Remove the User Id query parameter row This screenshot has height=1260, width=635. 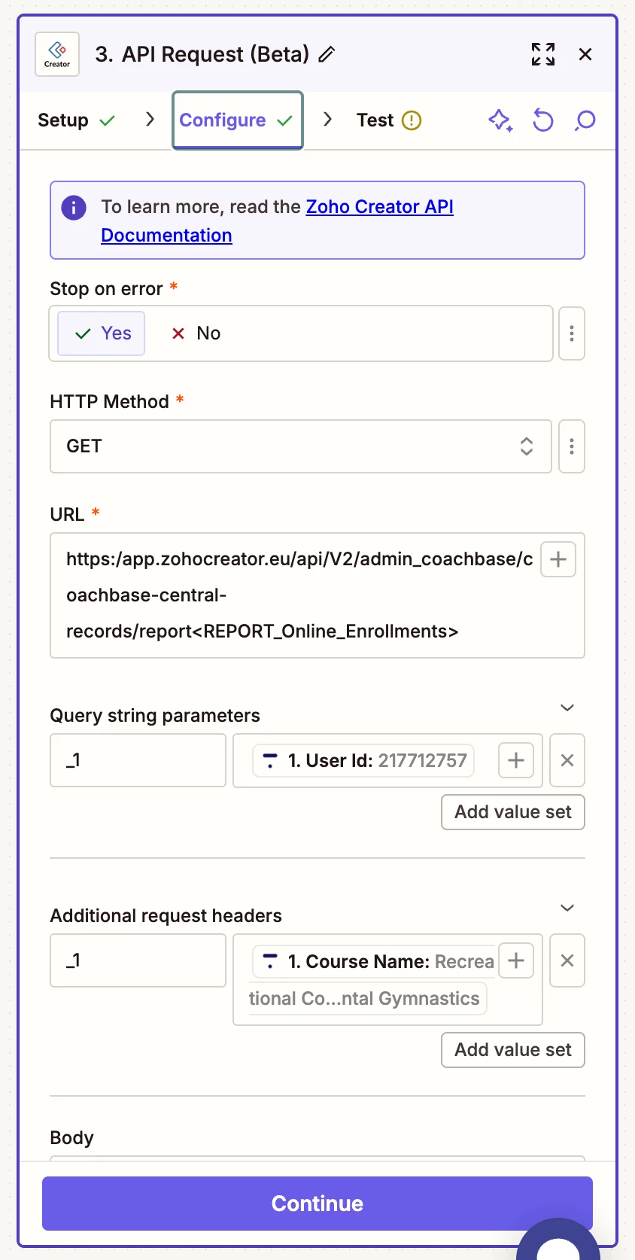pyautogui.click(x=567, y=761)
